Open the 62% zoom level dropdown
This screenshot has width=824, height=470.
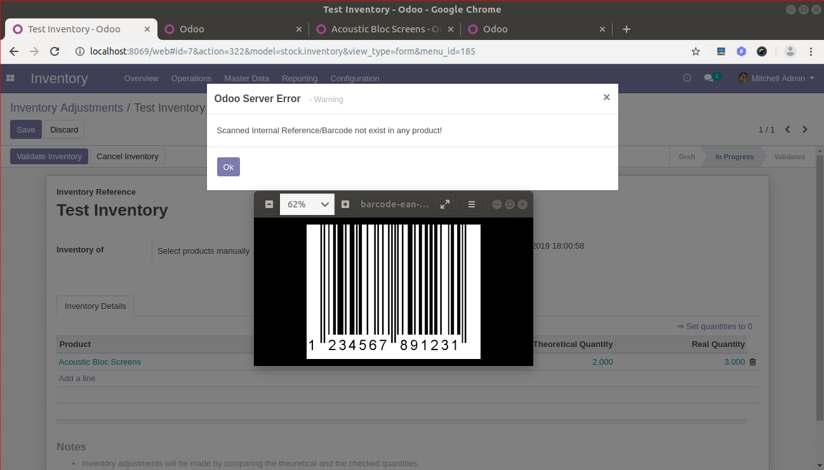tap(307, 204)
